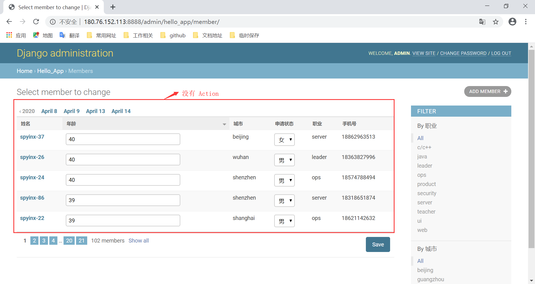This screenshot has width=535, height=284.
Task: Close the Select member to change tab
Action: (97, 7)
